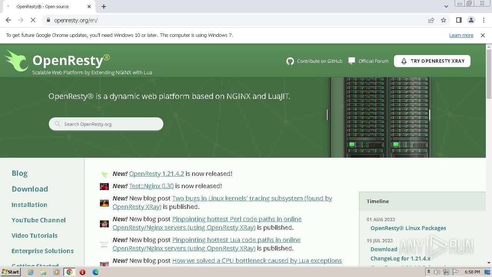Click TRY OPENRESTY XRAY button
The image size is (492, 277).
point(432,61)
